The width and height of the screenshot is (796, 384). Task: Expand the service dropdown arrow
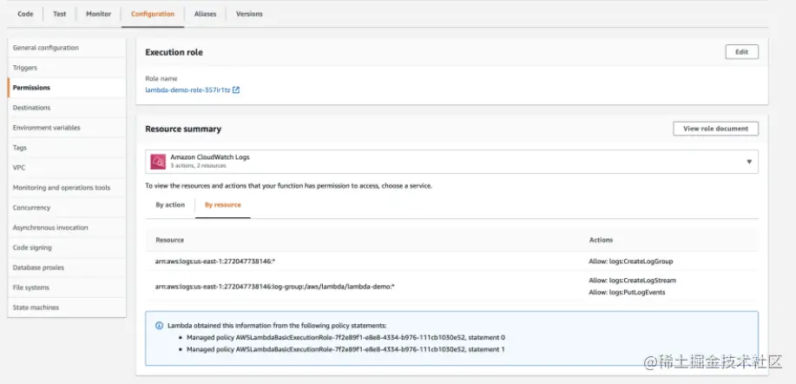point(749,162)
